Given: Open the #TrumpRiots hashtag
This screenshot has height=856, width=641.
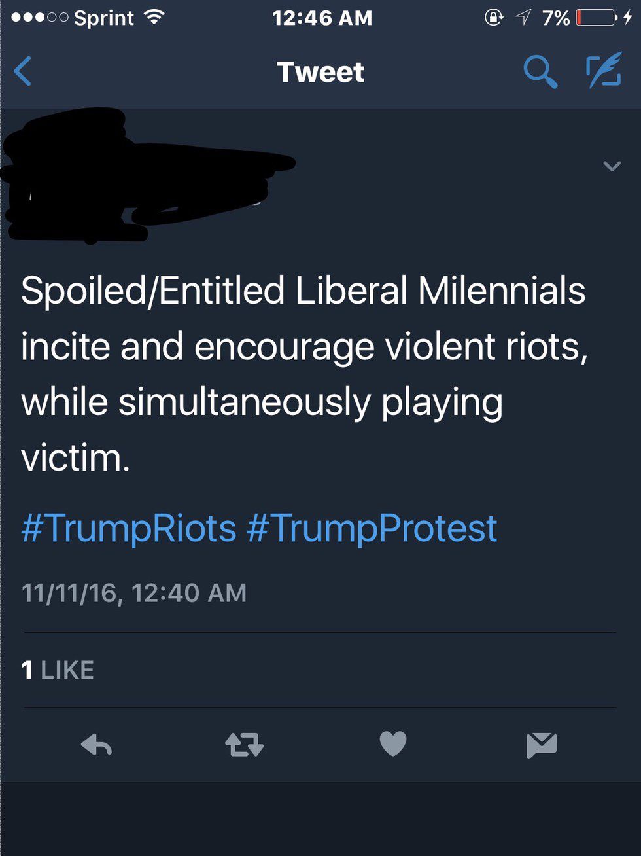Looking at the screenshot, I should tap(128, 528).
